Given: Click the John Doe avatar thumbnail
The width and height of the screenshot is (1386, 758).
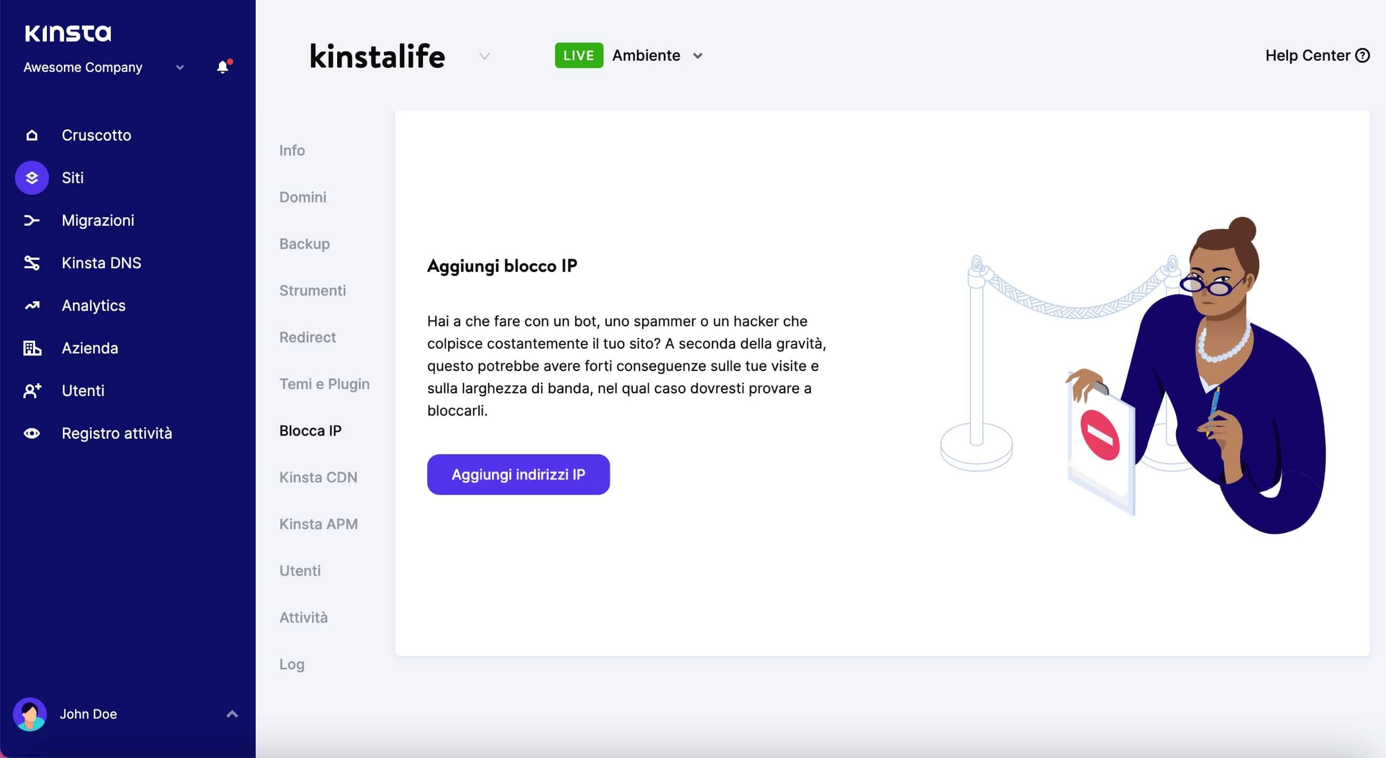Looking at the screenshot, I should coord(31,714).
